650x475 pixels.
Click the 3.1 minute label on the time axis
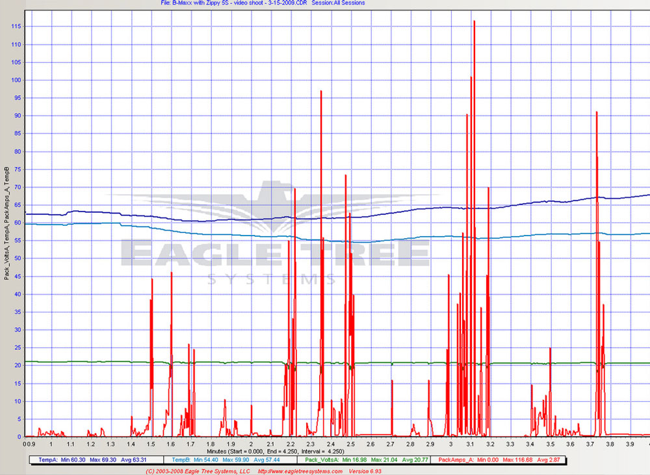click(x=471, y=445)
